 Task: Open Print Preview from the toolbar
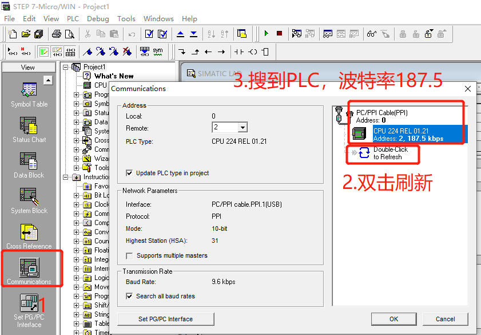click(70, 34)
